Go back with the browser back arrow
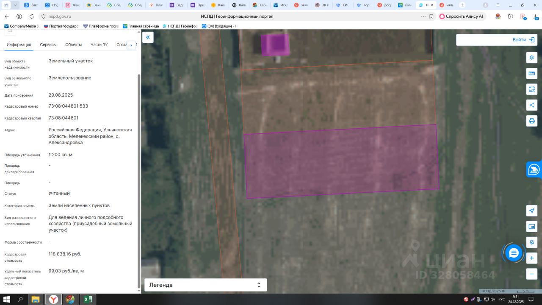Viewport: 542px width, 305px height. pos(6,16)
